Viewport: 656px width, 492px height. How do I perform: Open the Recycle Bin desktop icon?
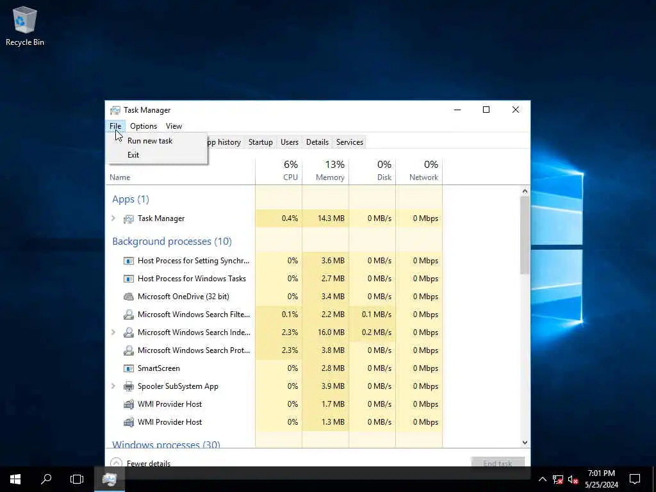click(x=25, y=26)
